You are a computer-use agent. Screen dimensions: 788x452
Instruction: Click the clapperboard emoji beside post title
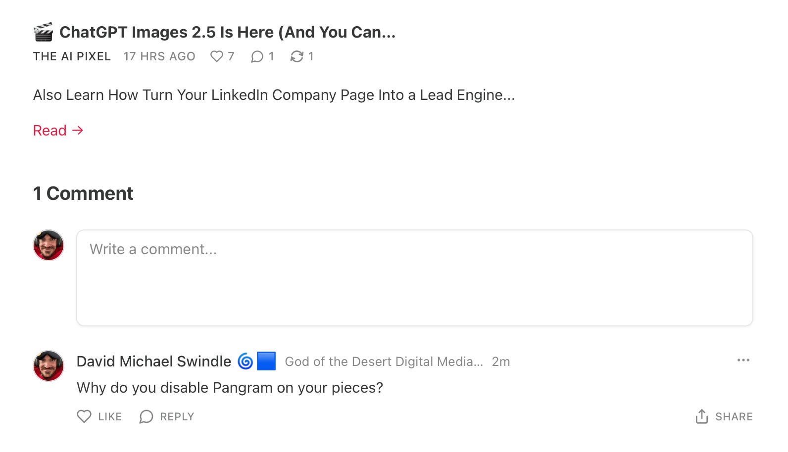tap(44, 32)
